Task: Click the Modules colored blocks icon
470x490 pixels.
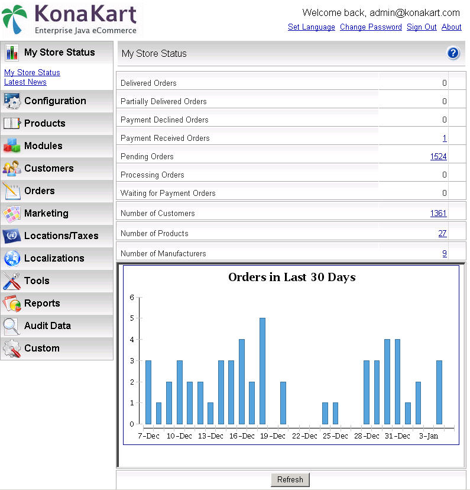Action: 12,146
